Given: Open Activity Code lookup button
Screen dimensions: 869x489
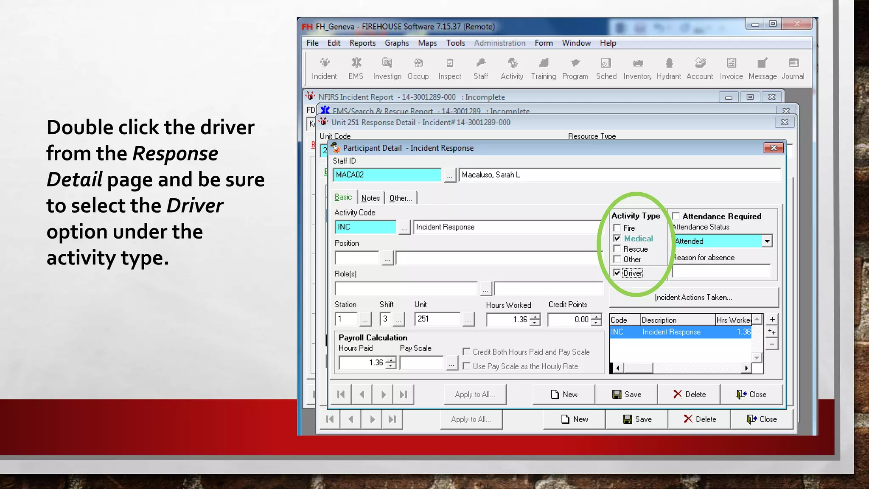Looking at the screenshot, I should [404, 228].
